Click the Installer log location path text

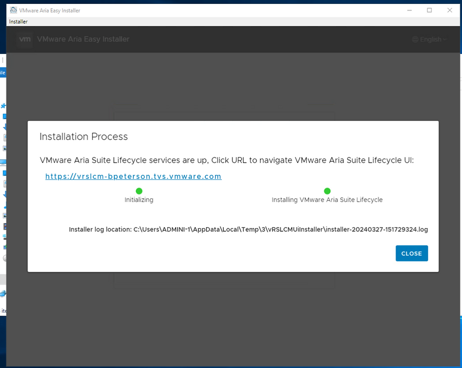[248, 229]
